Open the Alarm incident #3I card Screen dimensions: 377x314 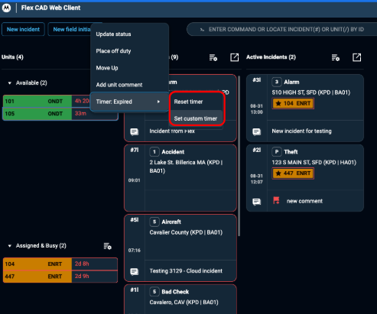[x=305, y=108]
